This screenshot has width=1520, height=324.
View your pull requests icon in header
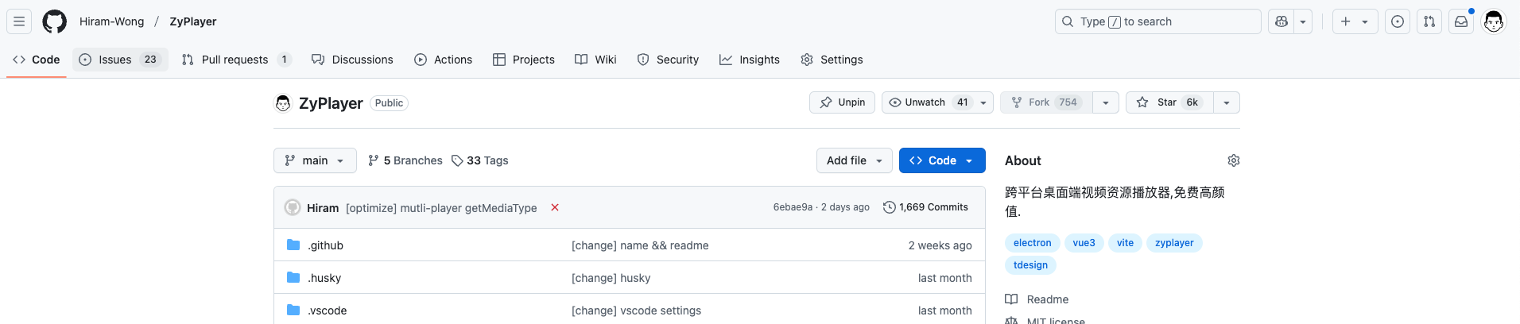click(x=1429, y=21)
